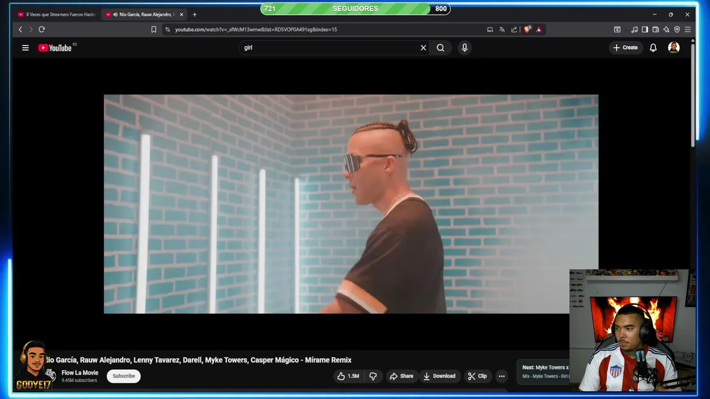Image resolution: width=710 pixels, height=399 pixels.
Task: Open Brave VPN shield icon
Action: (677, 29)
